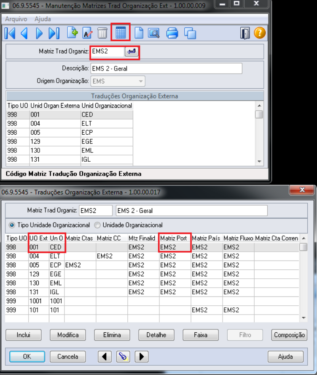
Task: Click the previous arrow button beside Cancela
Action: click(x=105, y=356)
